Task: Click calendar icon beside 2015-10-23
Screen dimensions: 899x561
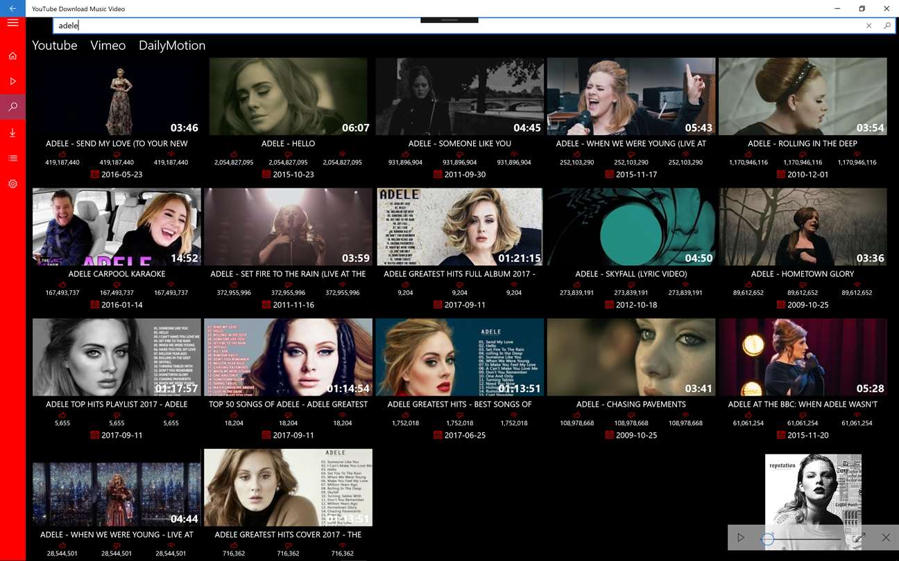Action: 266,175
